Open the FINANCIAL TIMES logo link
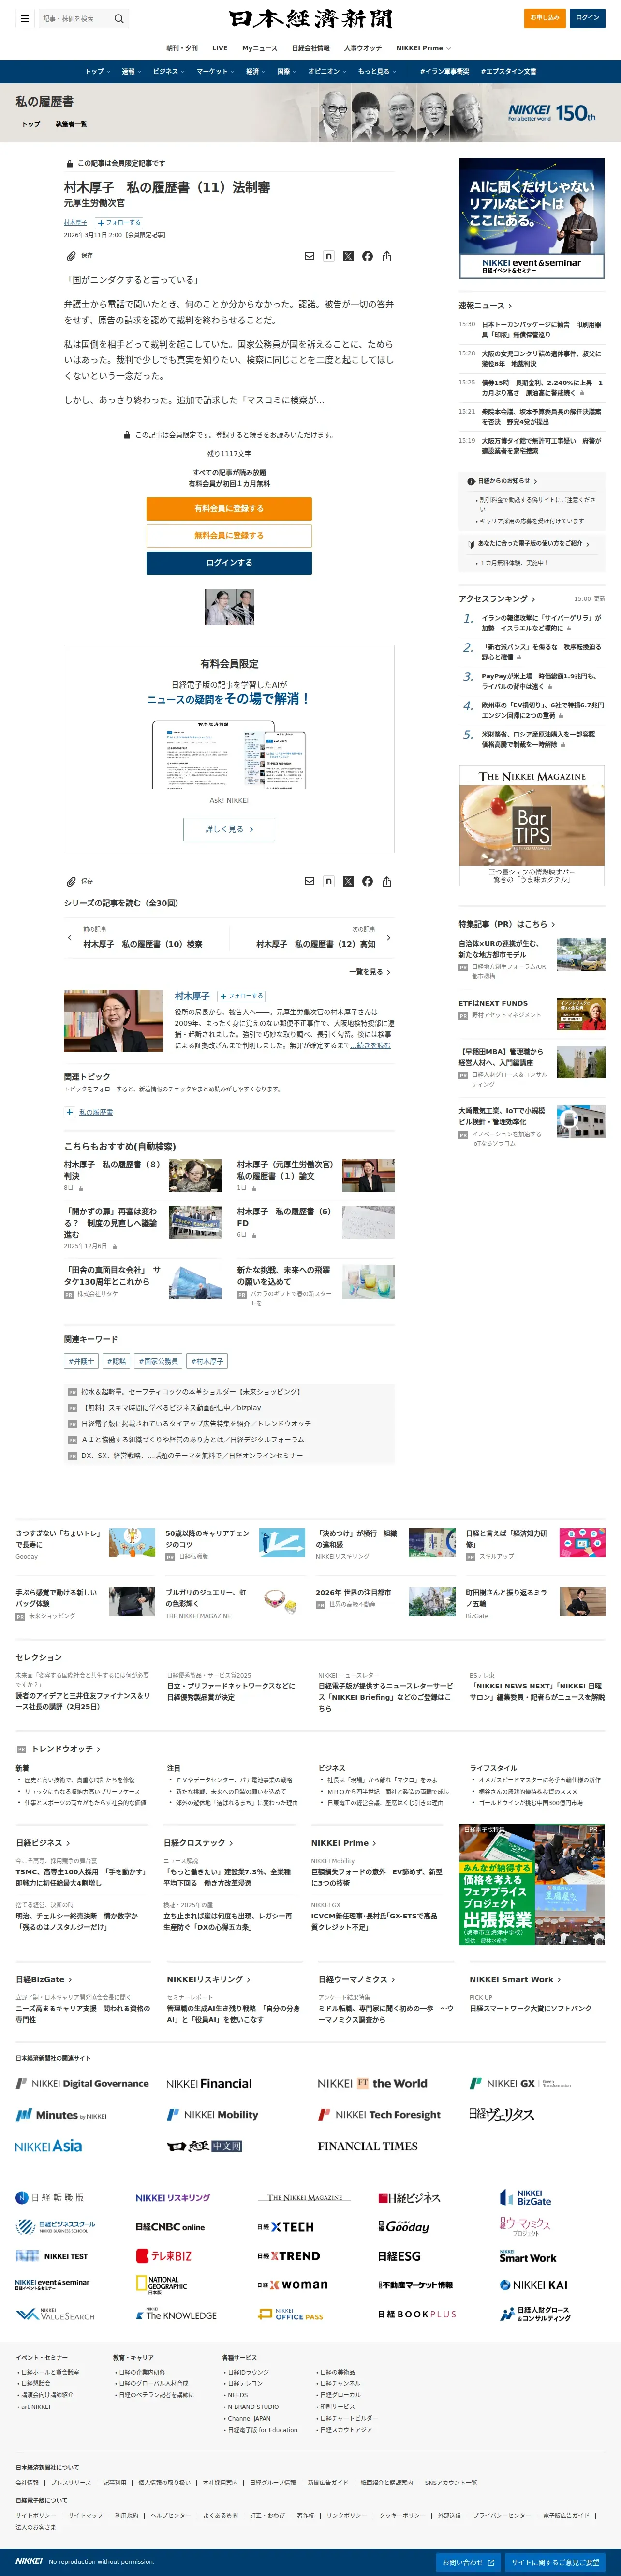The image size is (621, 2576). (368, 2146)
